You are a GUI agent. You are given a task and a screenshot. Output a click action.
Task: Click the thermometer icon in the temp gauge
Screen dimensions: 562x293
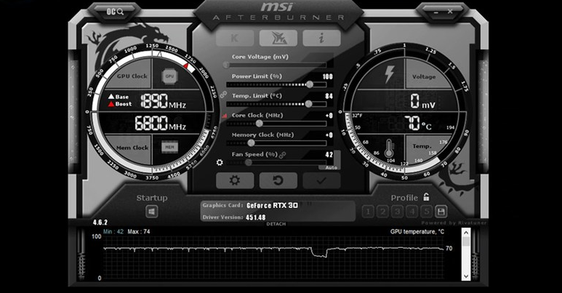tap(389, 148)
